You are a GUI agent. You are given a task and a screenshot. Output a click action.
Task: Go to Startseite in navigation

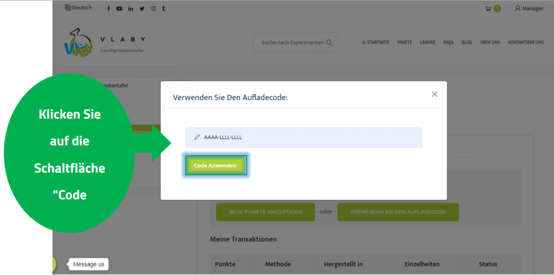[x=375, y=43]
